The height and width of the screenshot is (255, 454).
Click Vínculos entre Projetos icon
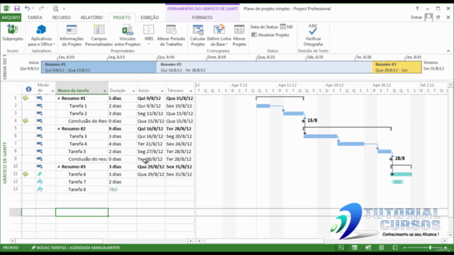[x=128, y=30]
